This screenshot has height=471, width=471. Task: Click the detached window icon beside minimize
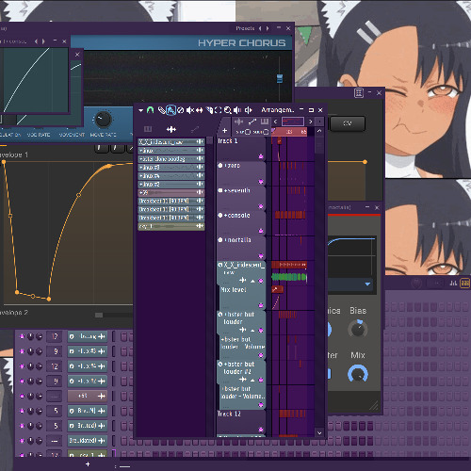tap(359, 93)
